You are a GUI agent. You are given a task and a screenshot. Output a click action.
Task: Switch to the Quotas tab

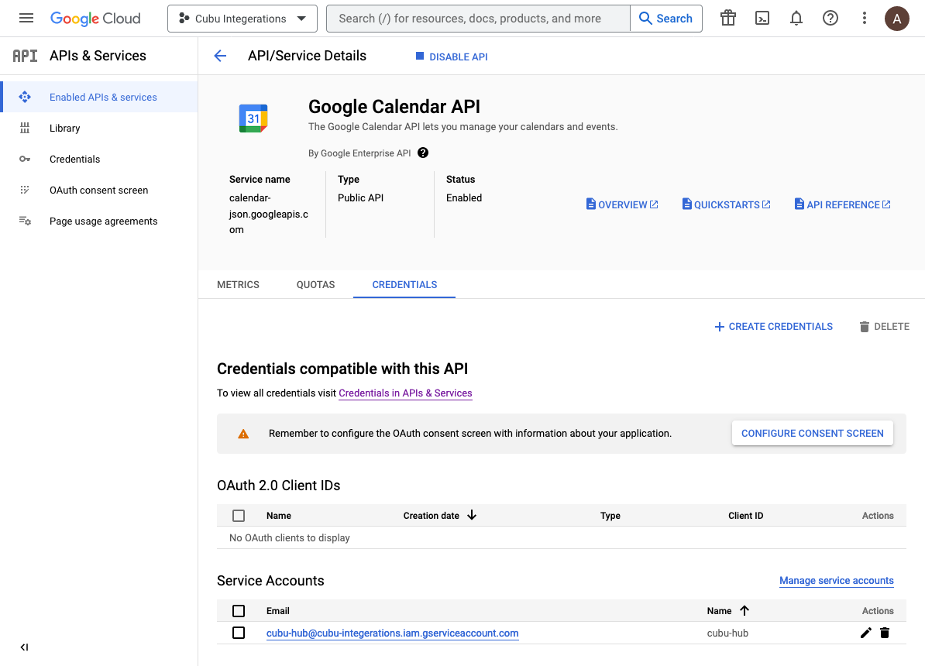[x=315, y=284]
